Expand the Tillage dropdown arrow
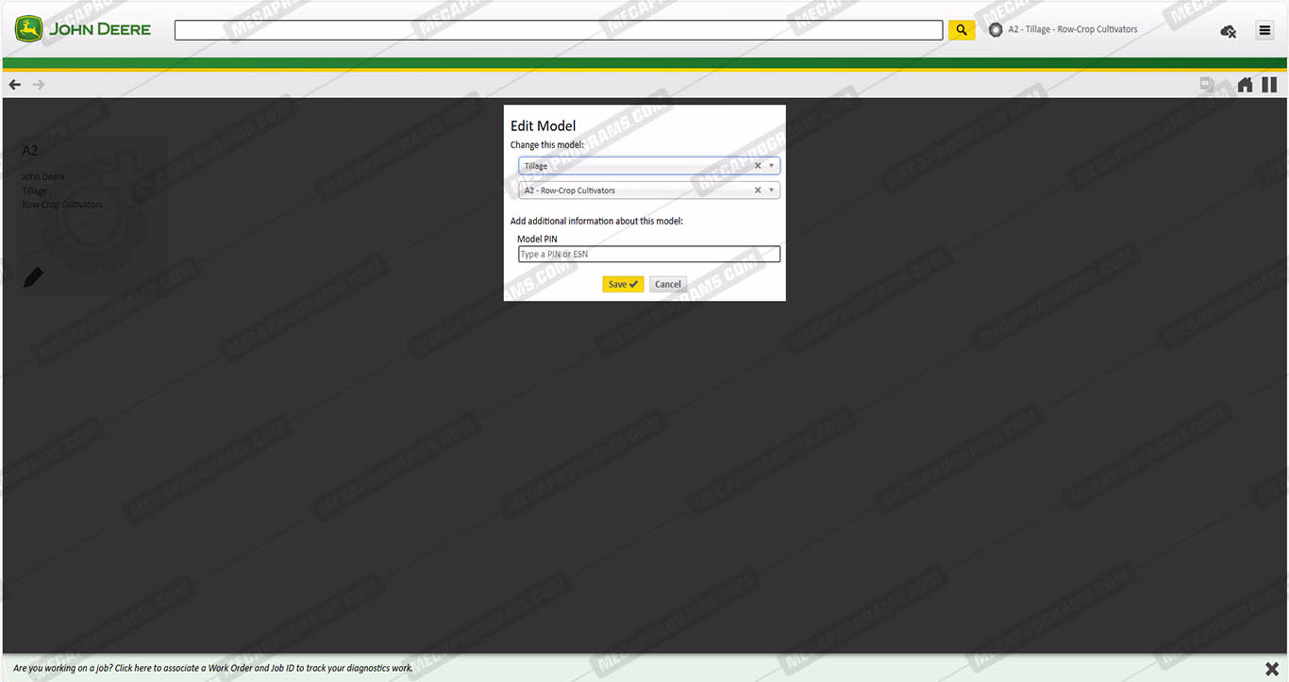 pyautogui.click(x=771, y=166)
